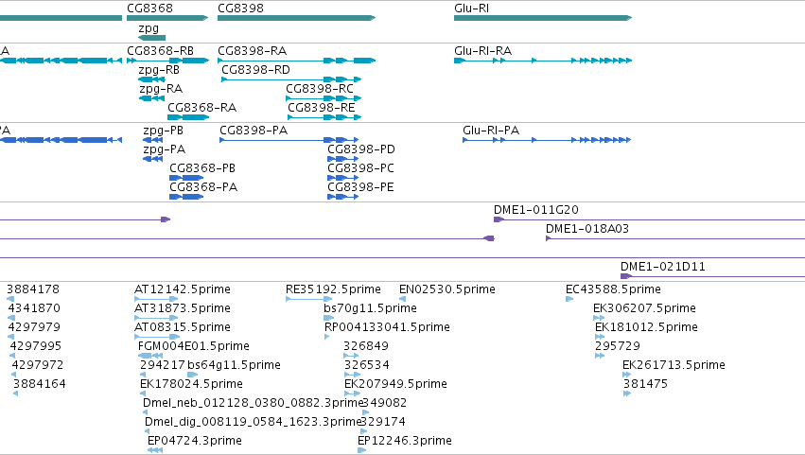Select the CG8398-RA transcript label

pyautogui.click(x=252, y=51)
